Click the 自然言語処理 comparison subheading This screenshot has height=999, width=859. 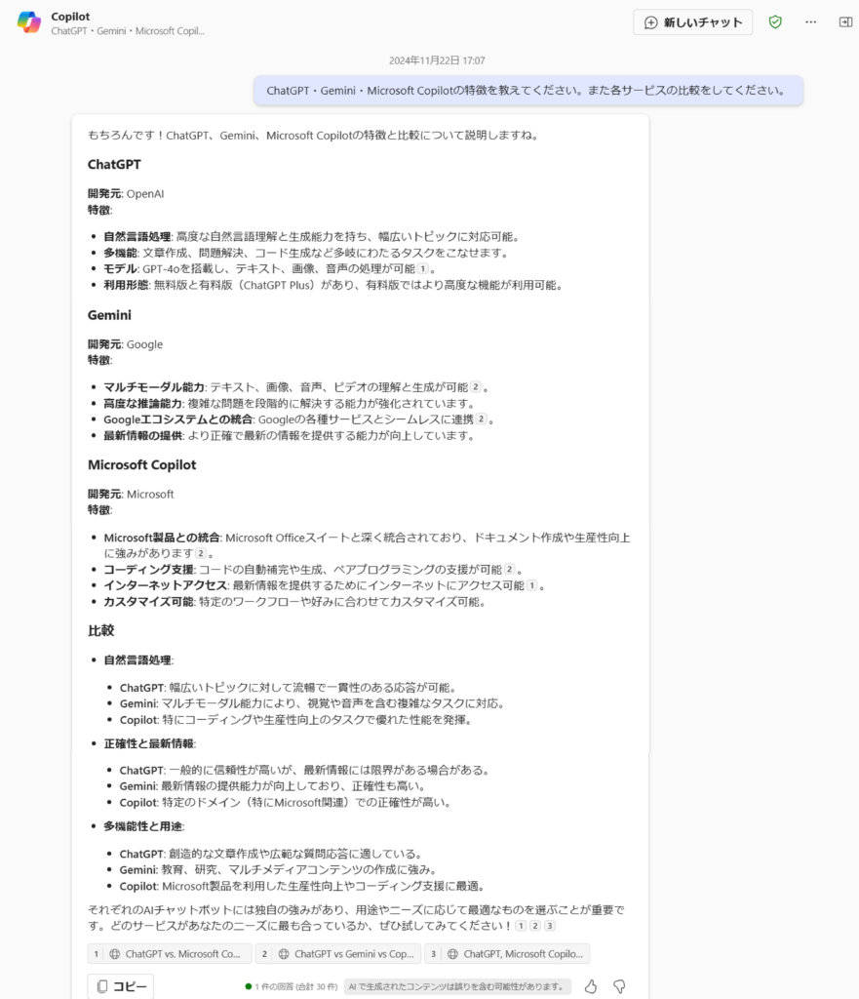tap(138, 660)
